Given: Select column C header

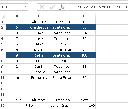Looking at the screenshot, I should click(62, 16).
